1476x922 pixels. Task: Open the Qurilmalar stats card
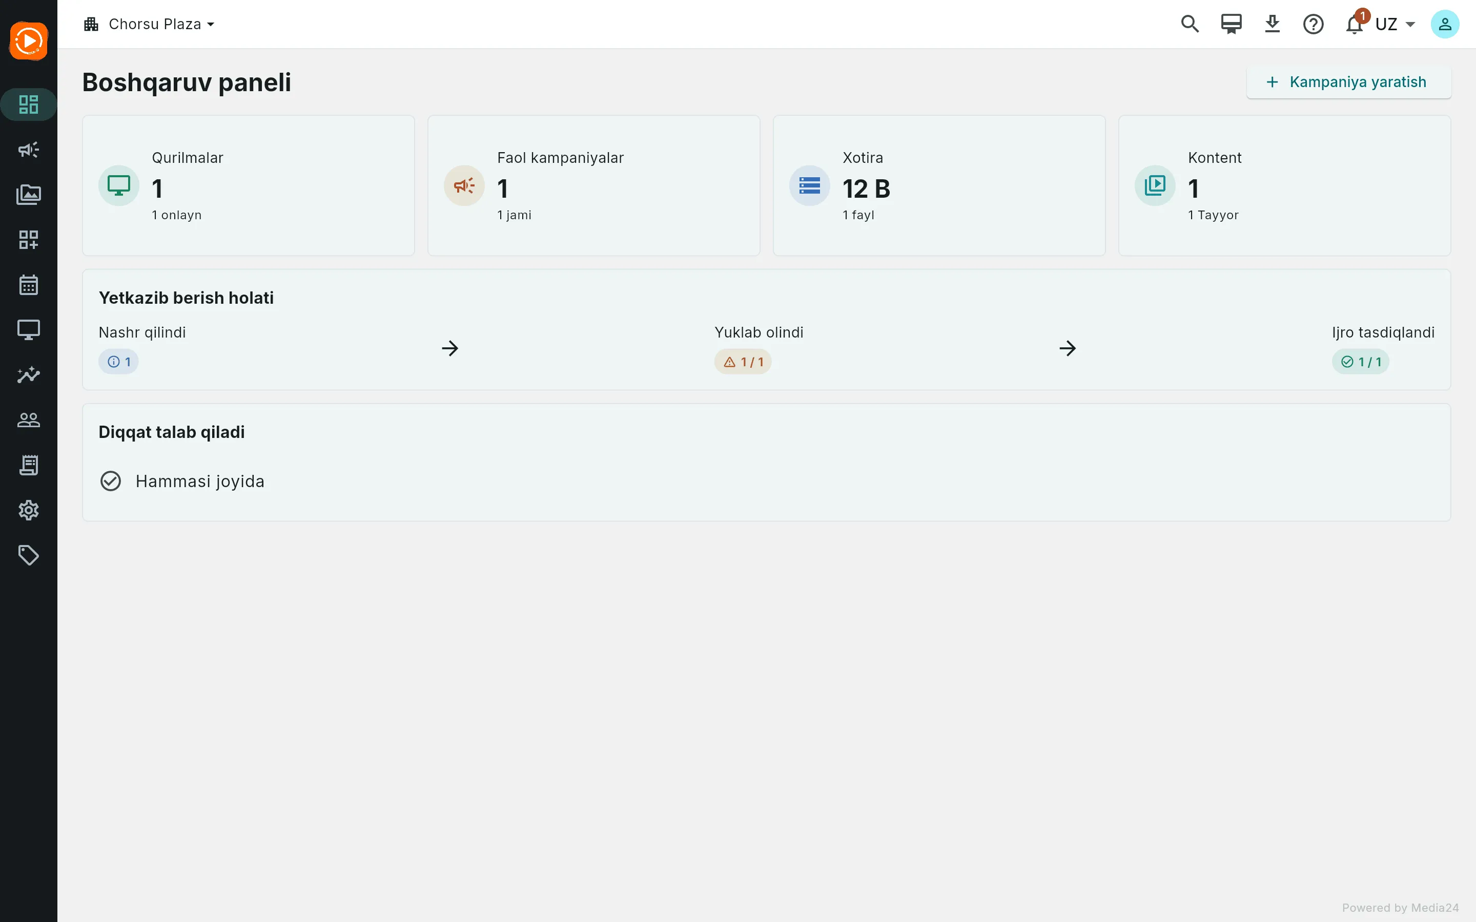coord(248,185)
